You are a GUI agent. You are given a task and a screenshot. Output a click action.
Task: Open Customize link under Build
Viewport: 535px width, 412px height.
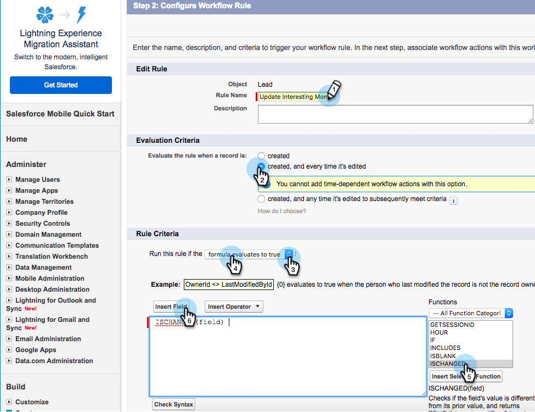tap(32, 402)
